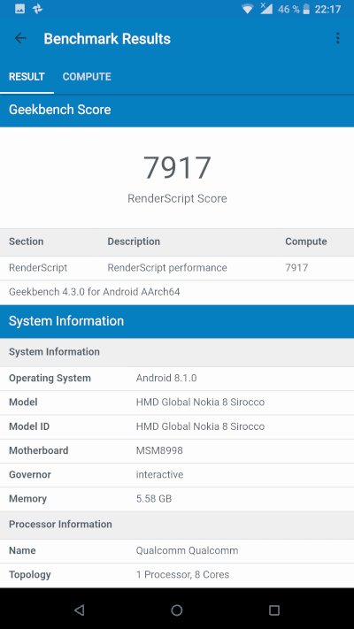
Task: Tap the Topology 8 Cores row
Action: (177, 575)
